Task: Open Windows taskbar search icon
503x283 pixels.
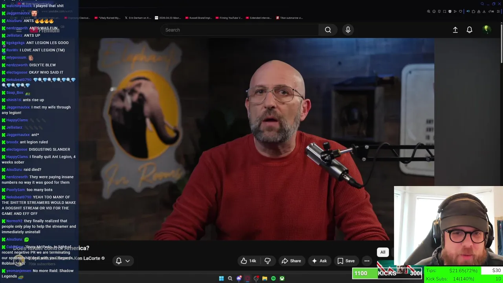Action: click(x=230, y=278)
